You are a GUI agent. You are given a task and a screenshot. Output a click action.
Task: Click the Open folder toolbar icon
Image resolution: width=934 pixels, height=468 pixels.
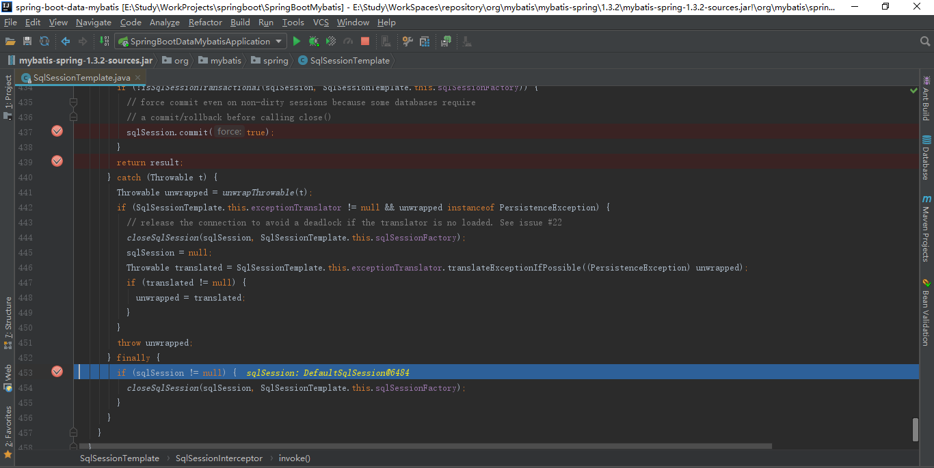(10, 42)
